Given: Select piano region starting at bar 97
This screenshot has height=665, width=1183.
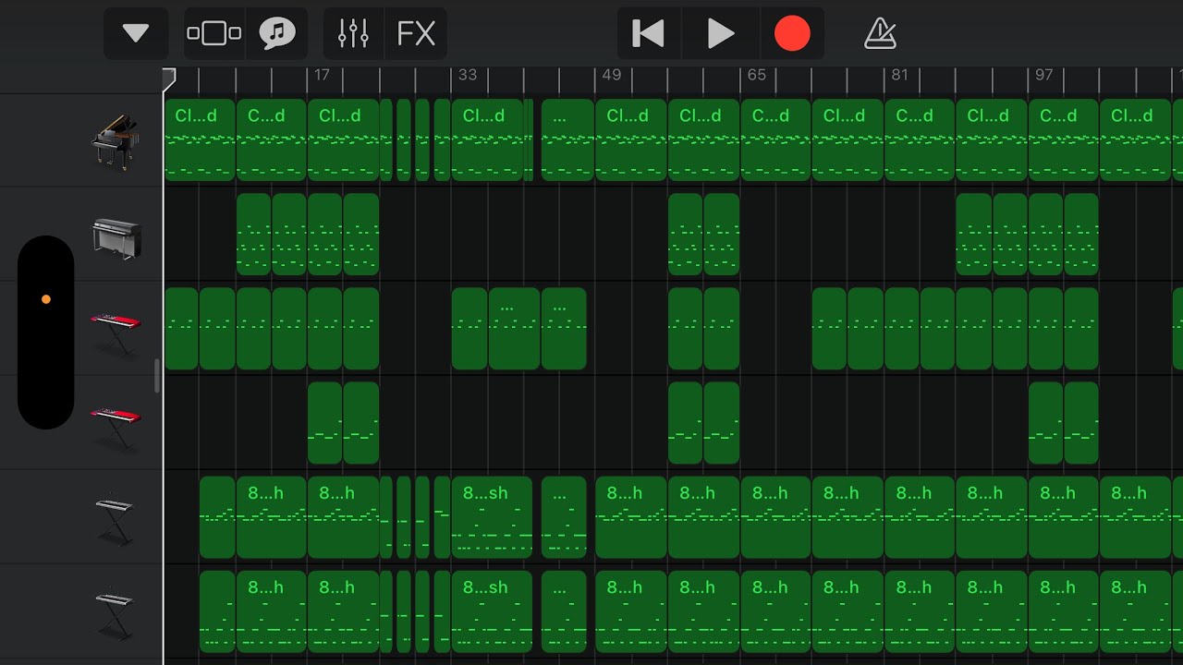Looking at the screenshot, I should click(x=1064, y=139).
